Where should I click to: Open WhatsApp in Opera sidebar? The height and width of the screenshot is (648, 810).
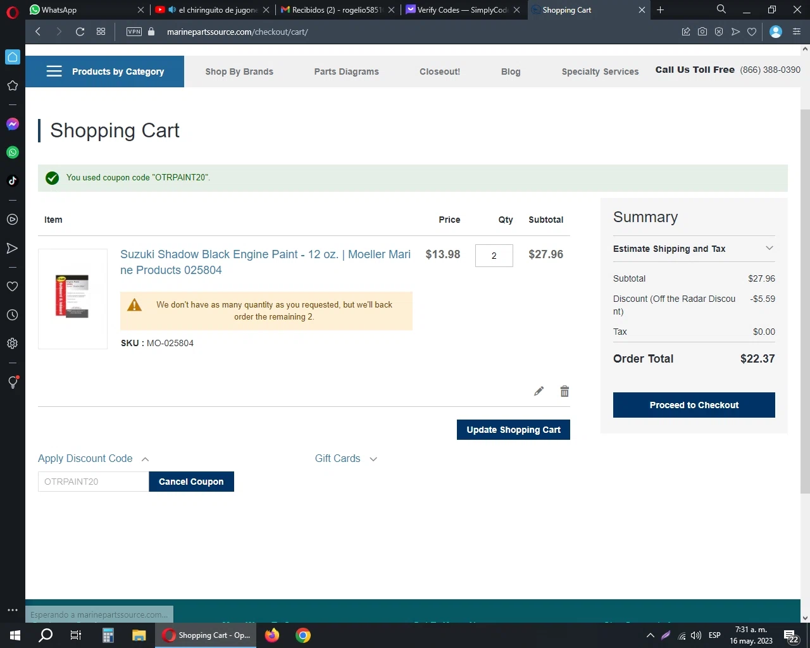click(x=13, y=152)
